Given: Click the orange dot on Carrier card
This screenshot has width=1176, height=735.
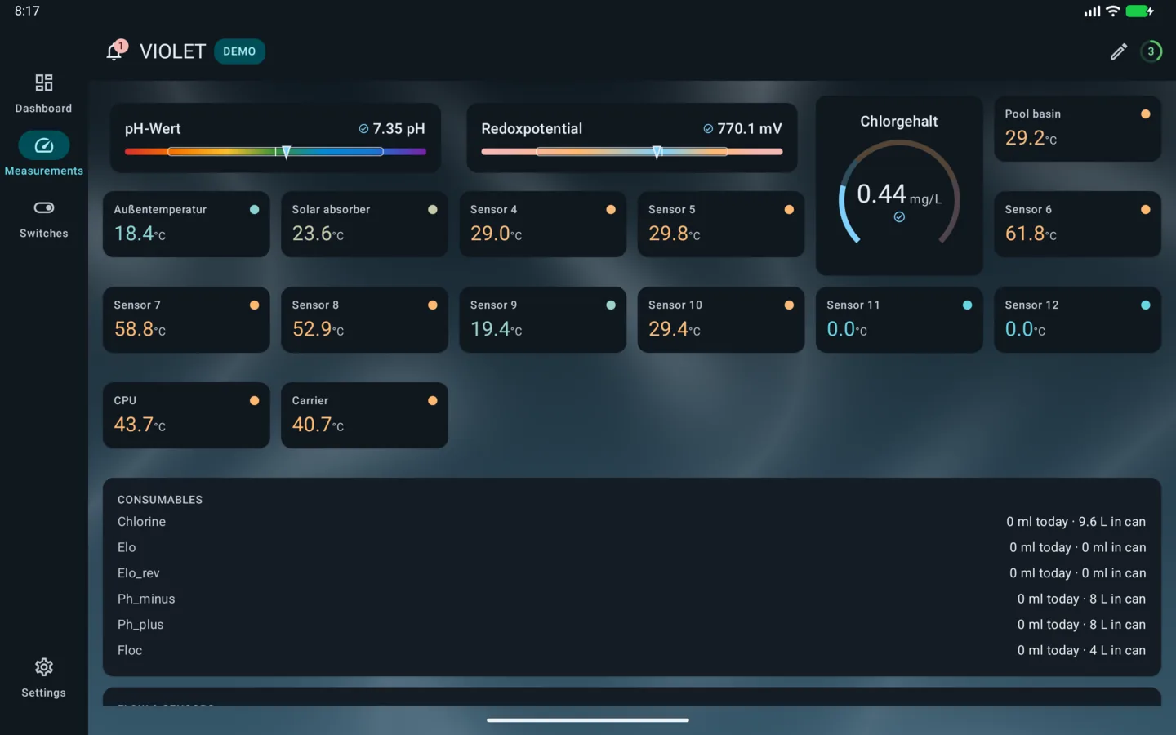Looking at the screenshot, I should [432, 401].
